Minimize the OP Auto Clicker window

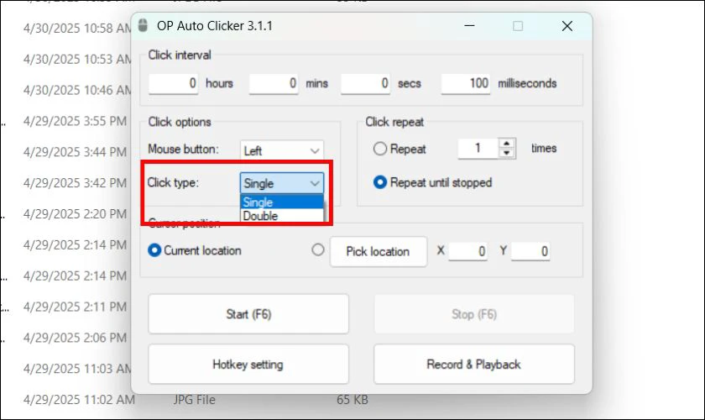click(x=469, y=26)
